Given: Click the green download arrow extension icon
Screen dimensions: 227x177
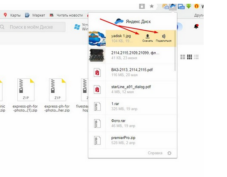Looking at the screenshot, I should (189, 6).
